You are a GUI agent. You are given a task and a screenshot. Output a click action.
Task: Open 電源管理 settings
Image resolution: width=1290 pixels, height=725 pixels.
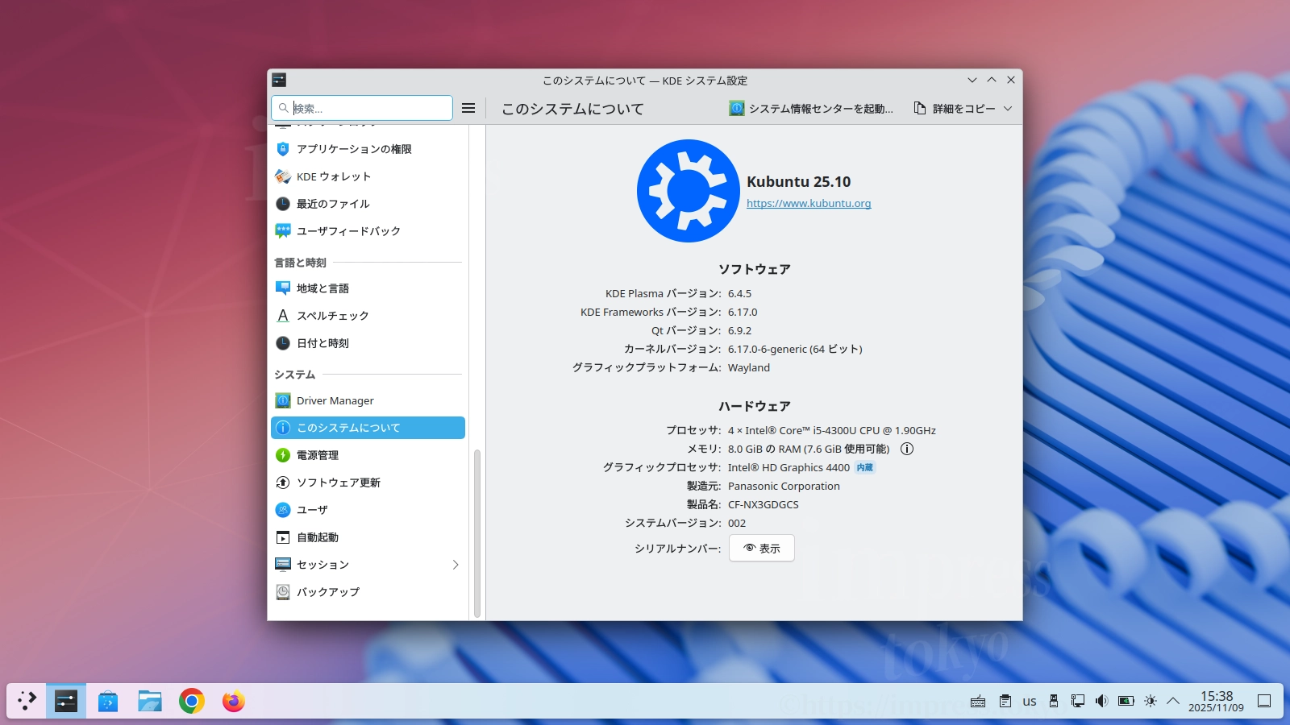pyautogui.click(x=368, y=455)
